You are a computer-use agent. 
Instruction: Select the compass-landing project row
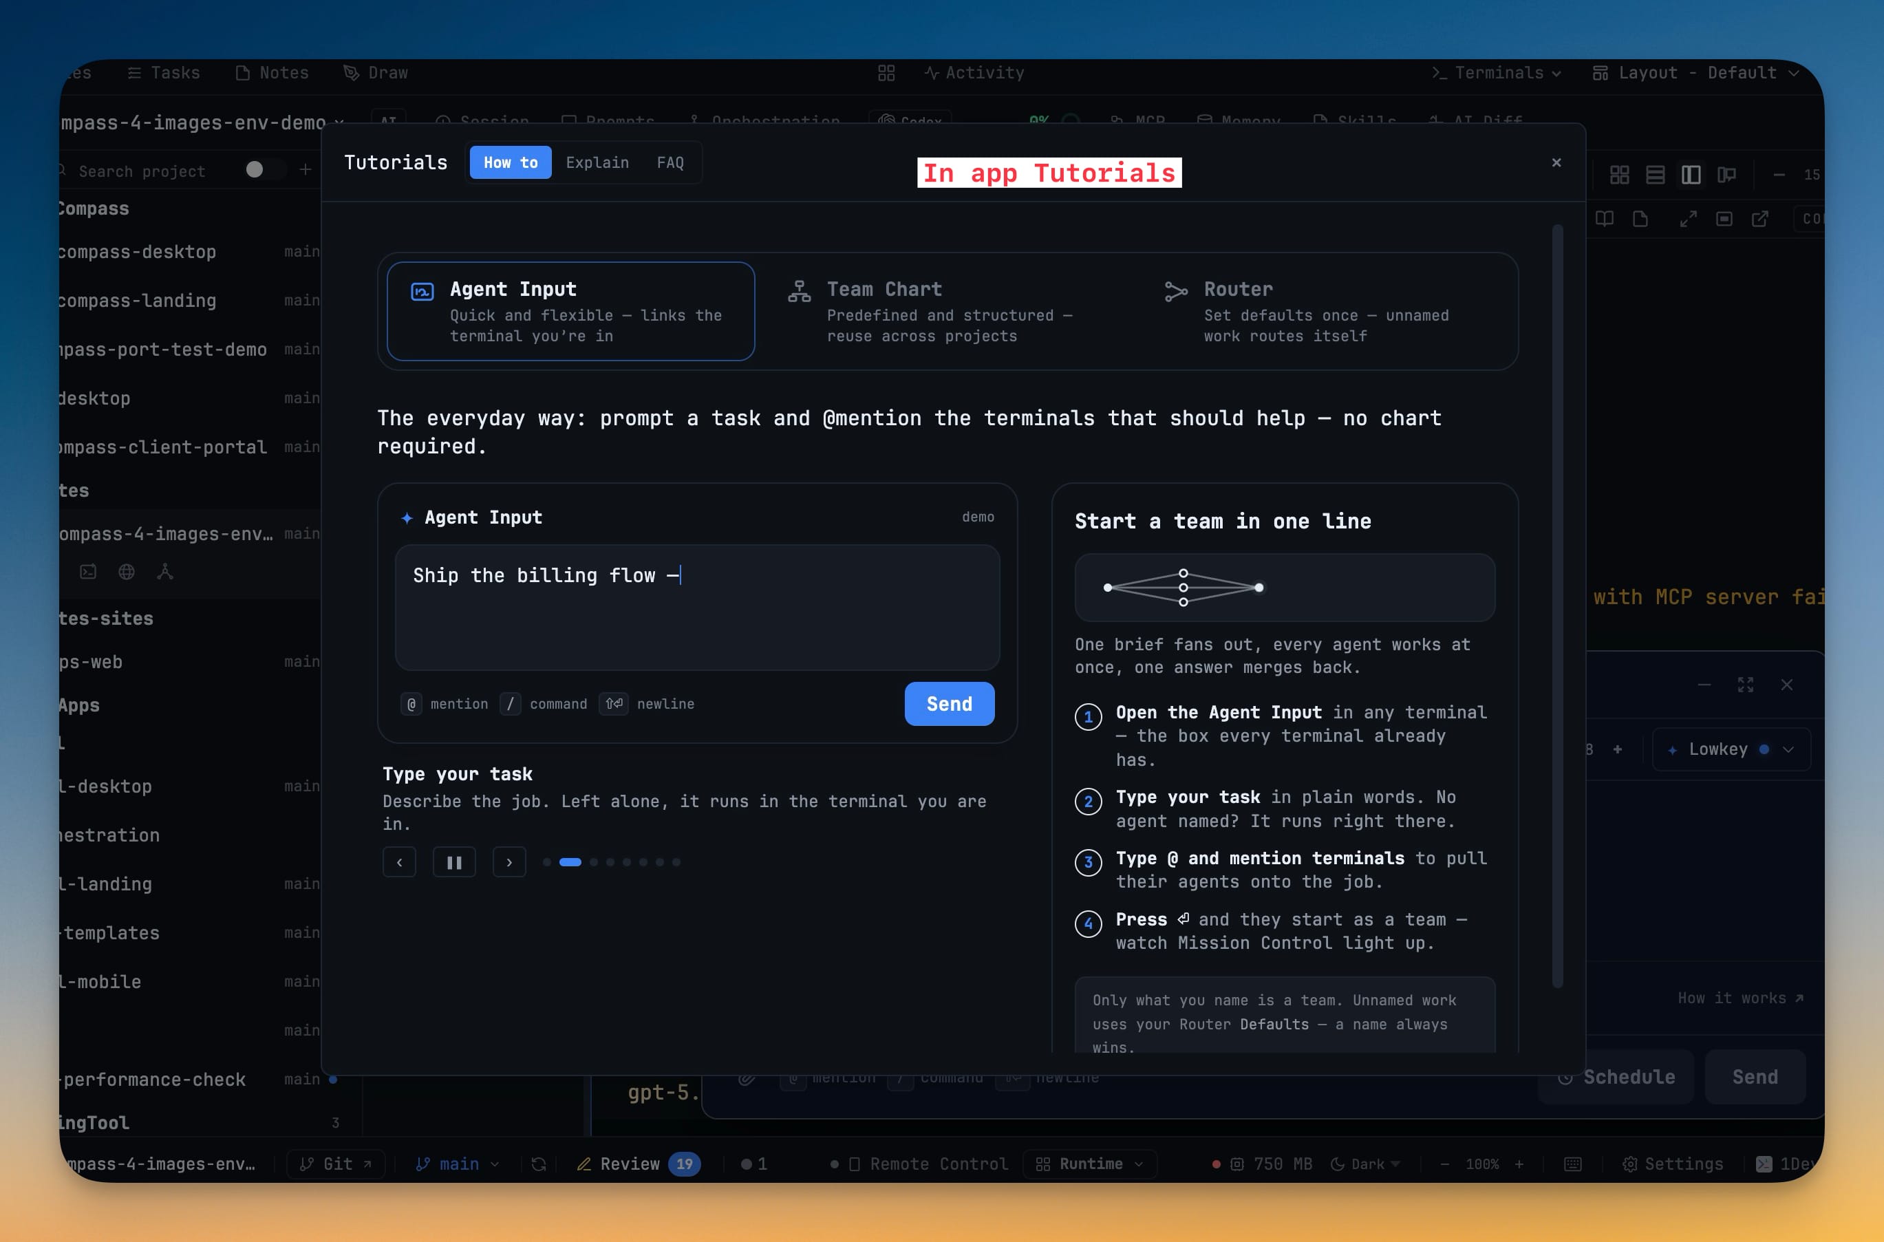(x=190, y=301)
